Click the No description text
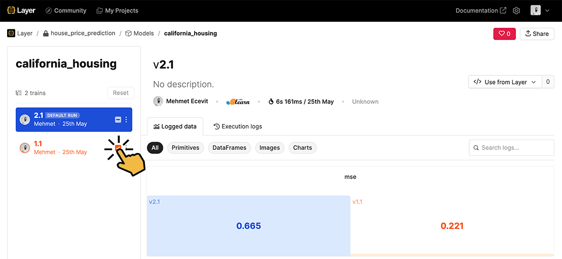 click(x=183, y=84)
